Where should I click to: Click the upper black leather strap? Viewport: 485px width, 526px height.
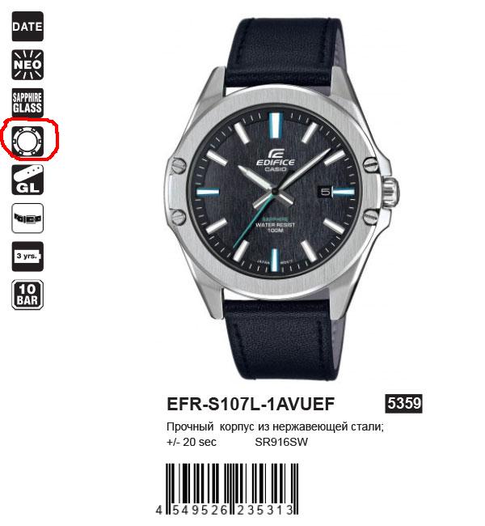[281, 52]
